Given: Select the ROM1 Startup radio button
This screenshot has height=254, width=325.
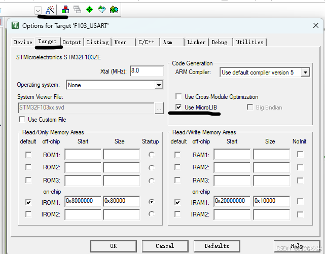Looking at the screenshot, I should (151, 155).
